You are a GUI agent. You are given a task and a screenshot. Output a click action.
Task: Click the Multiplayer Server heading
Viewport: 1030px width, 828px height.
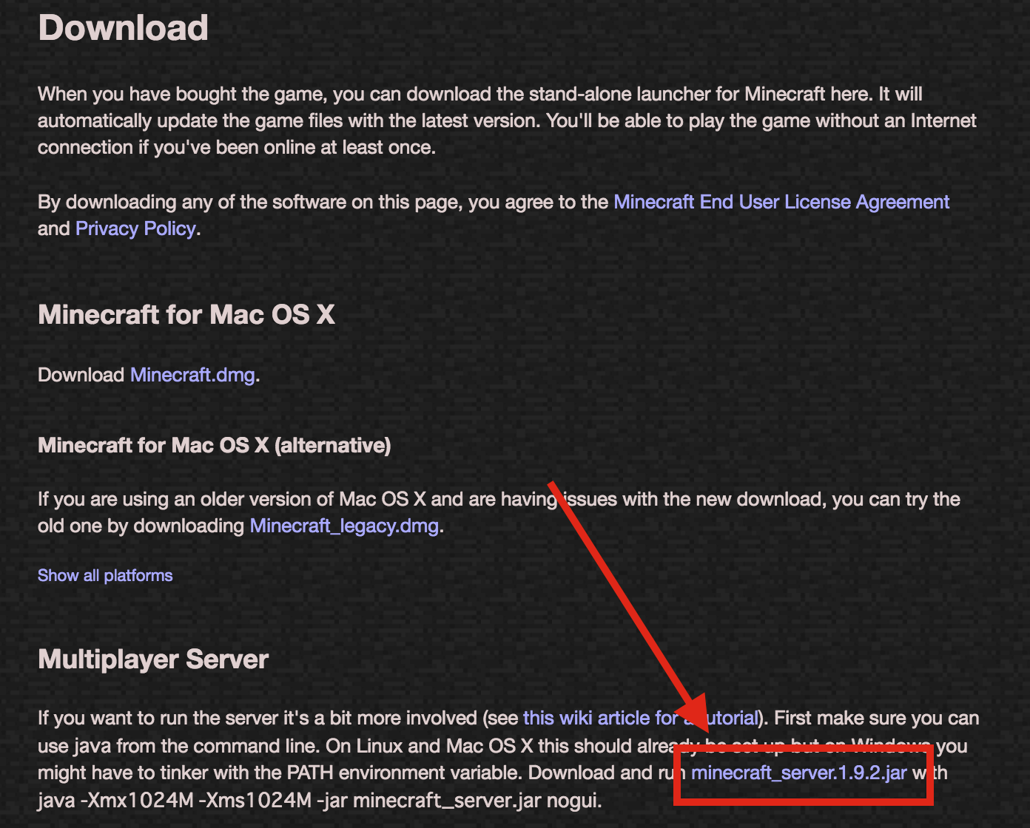point(152,659)
